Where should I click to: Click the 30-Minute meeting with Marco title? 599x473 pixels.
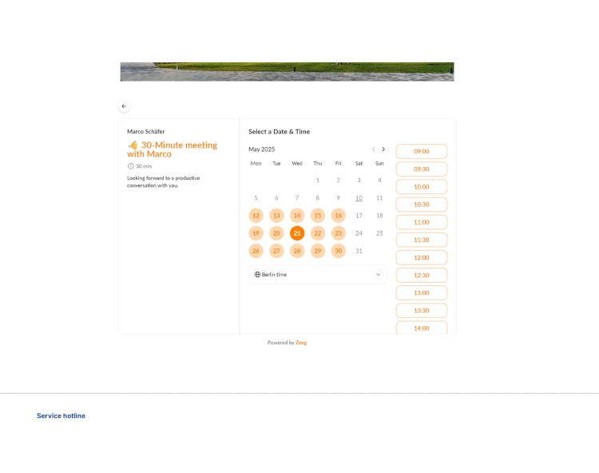tap(173, 149)
